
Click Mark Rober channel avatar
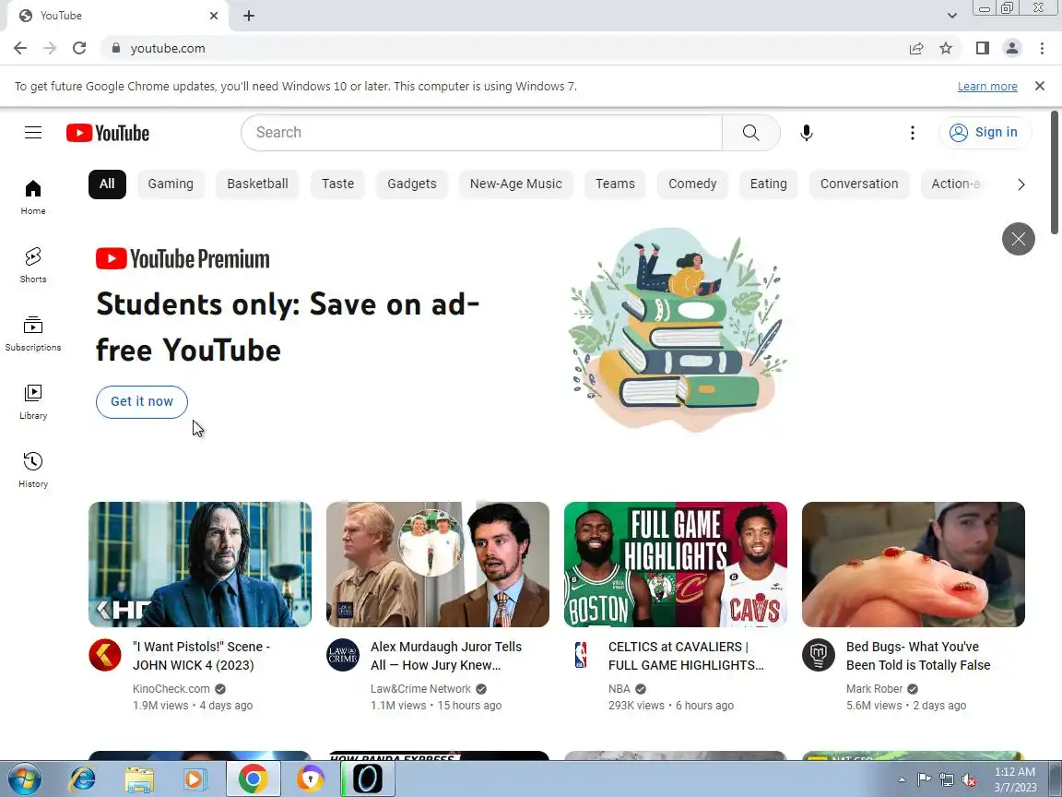click(x=819, y=655)
